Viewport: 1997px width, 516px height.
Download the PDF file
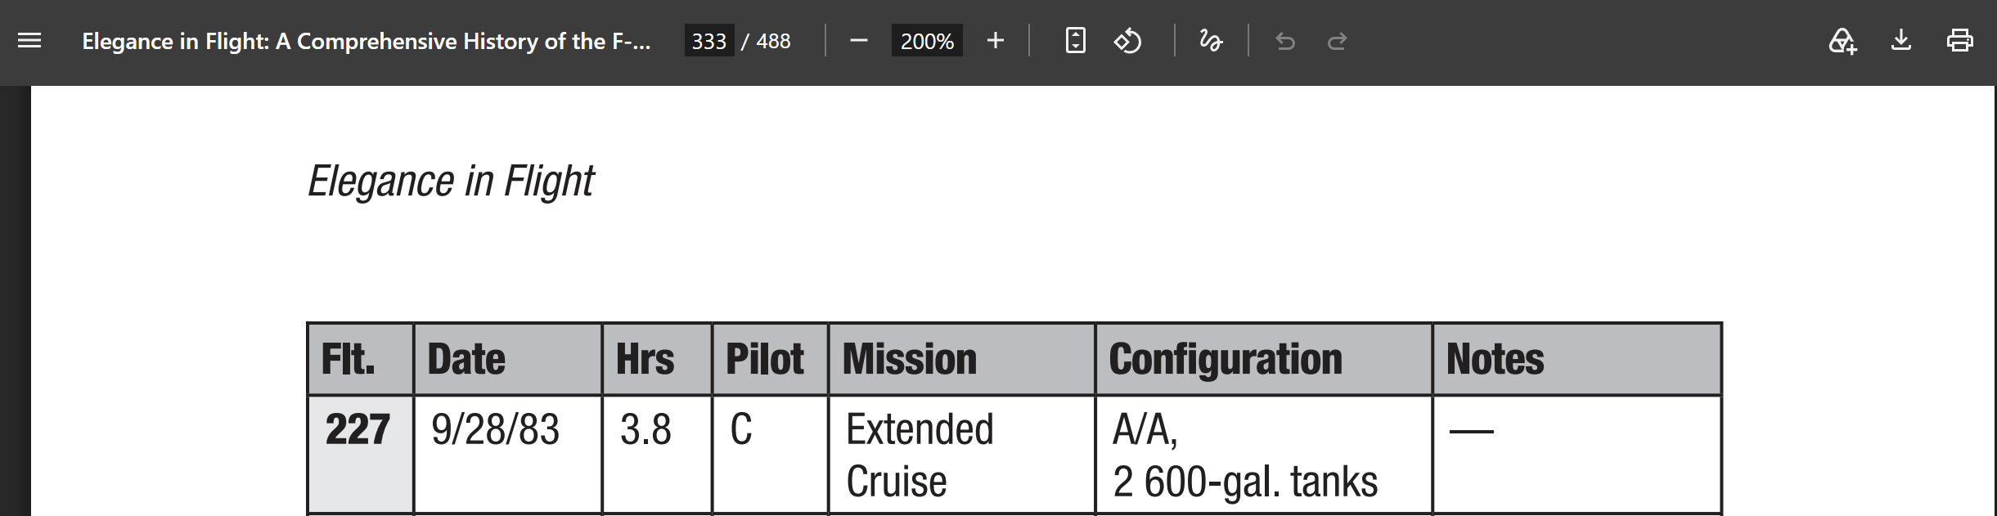1901,40
